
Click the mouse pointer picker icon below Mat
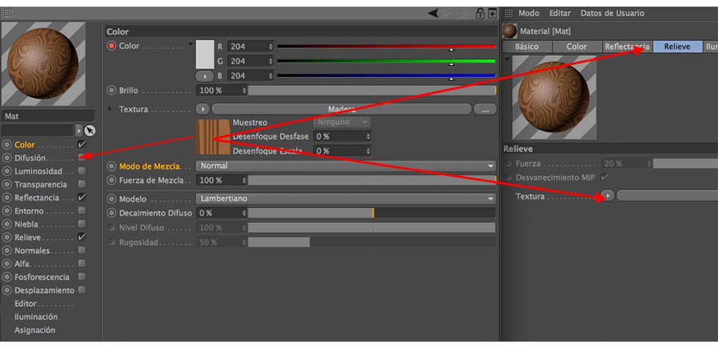tap(90, 131)
